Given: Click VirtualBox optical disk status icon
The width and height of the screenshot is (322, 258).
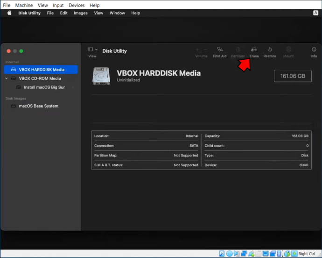Looking at the screenshot, I should coord(230,254).
